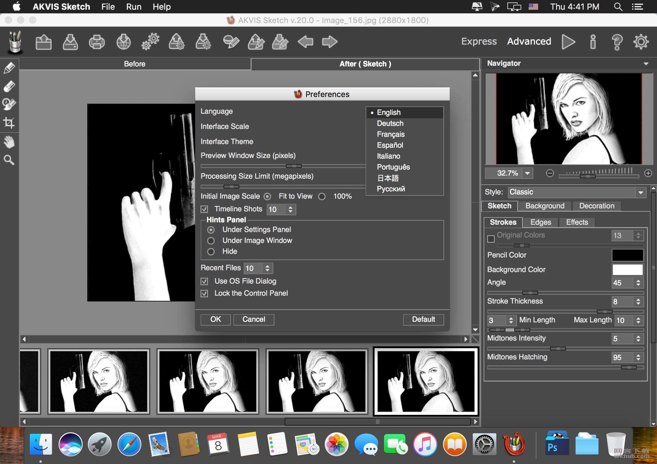Select the Crop tool

tap(9, 123)
